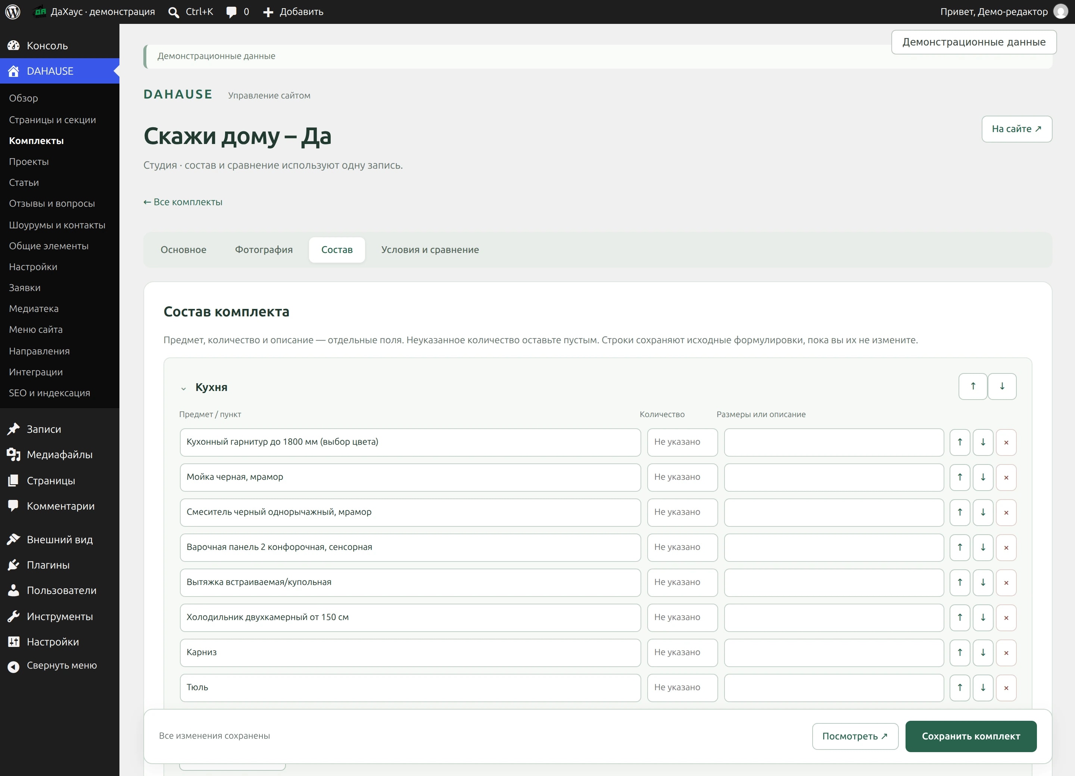Go back via Все комплекты link
This screenshot has width=1075, height=776.
coord(183,202)
